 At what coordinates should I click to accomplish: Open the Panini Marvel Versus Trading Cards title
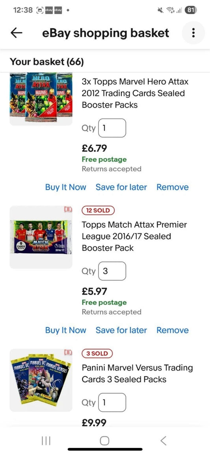[x=137, y=373]
